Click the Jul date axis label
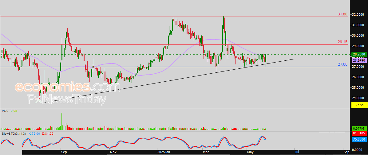This screenshot has height=155, width=368. 297,152
